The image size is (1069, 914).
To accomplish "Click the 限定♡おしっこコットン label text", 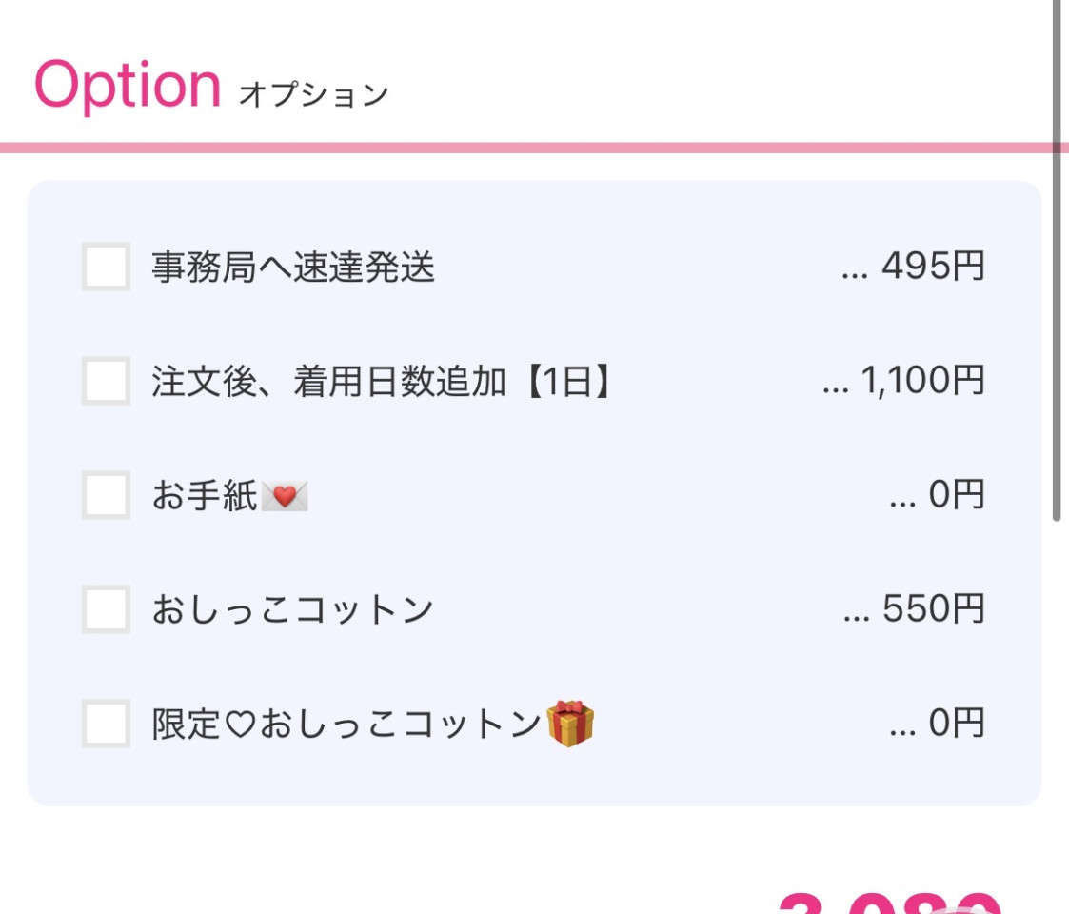I will point(346,725).
